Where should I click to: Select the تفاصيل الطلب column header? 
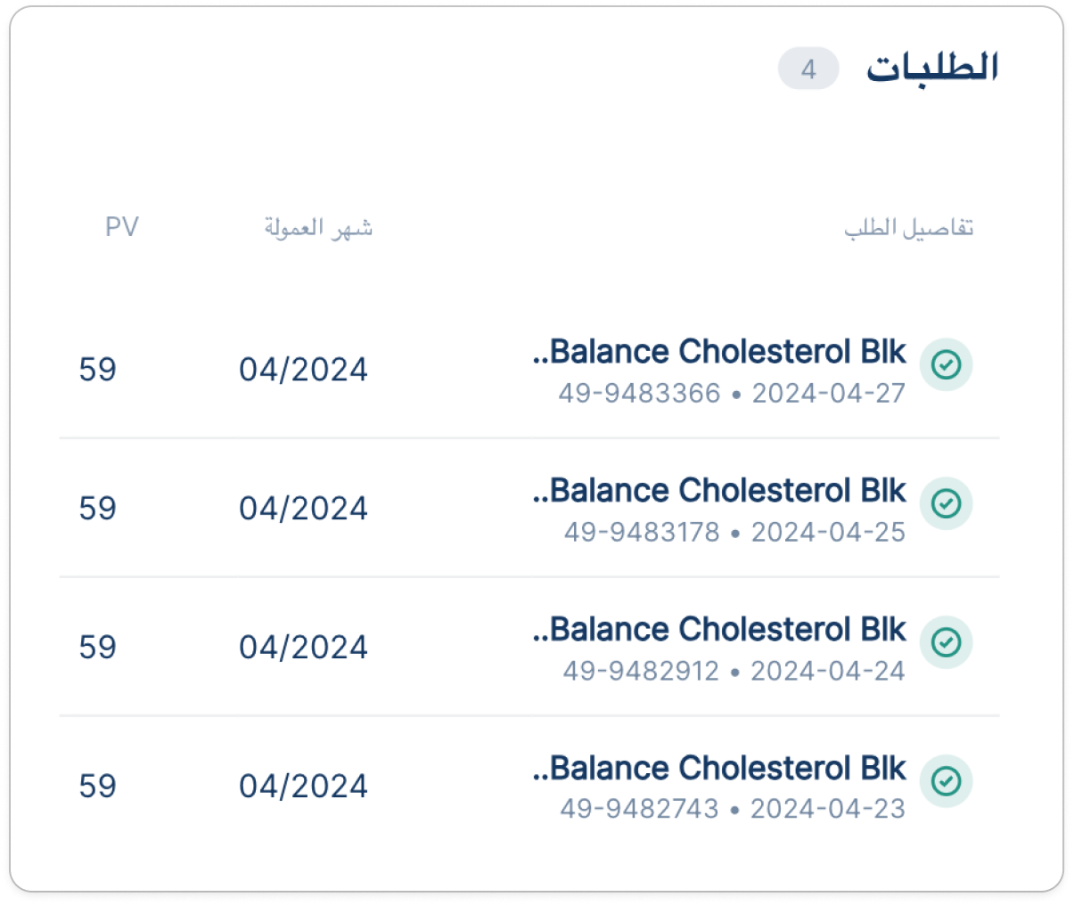click(x=909, y=228)
